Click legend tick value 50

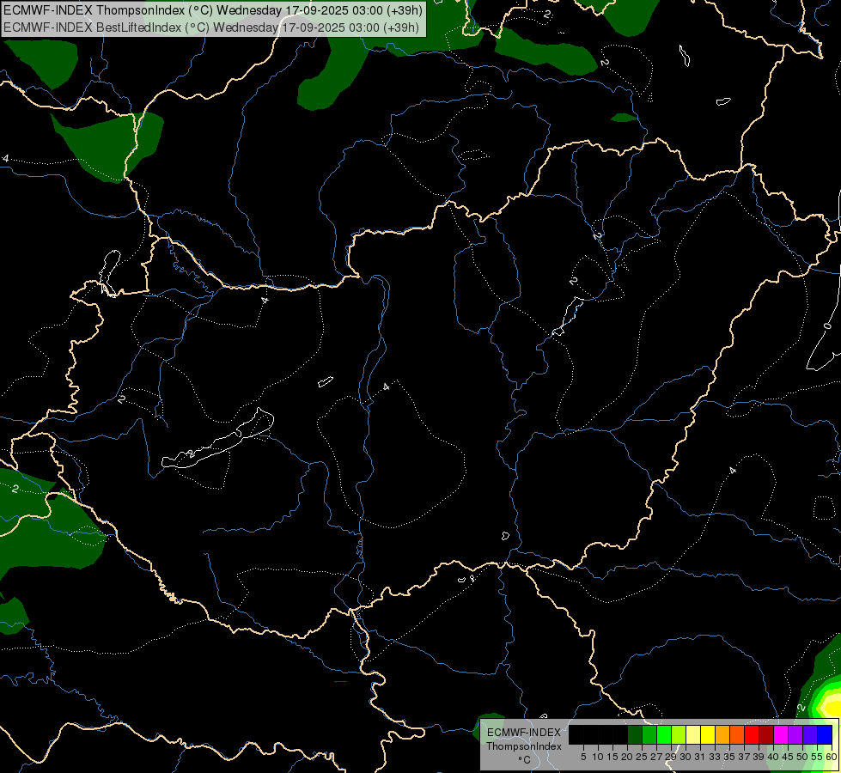802,757
